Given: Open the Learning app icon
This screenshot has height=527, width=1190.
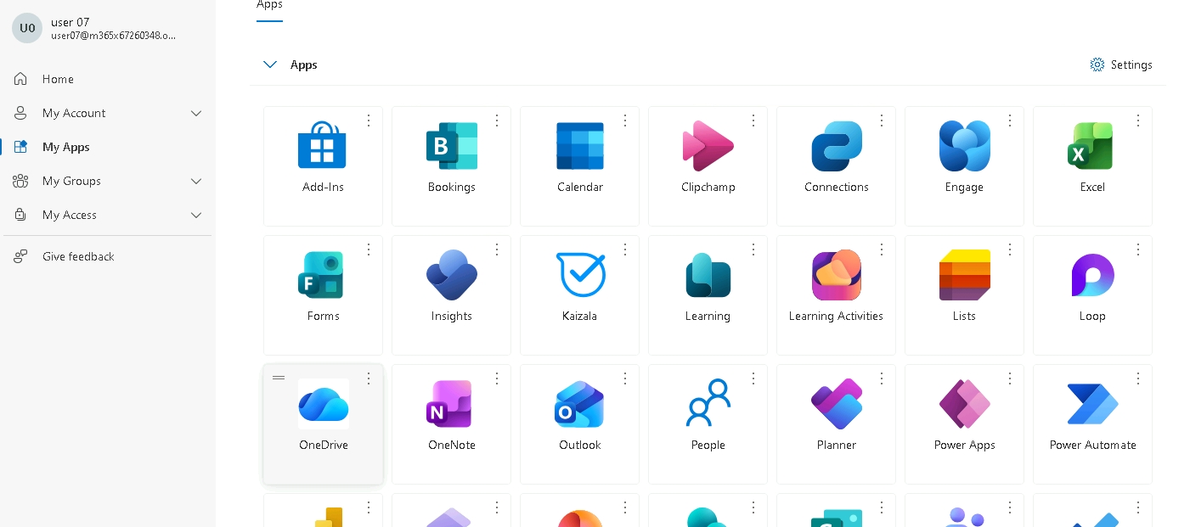Looking at the screenshot, I should click(x=708, y=275).
